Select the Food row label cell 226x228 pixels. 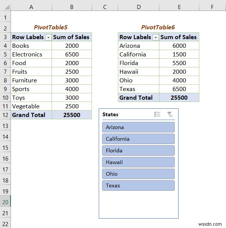click(x=31, y=63)
